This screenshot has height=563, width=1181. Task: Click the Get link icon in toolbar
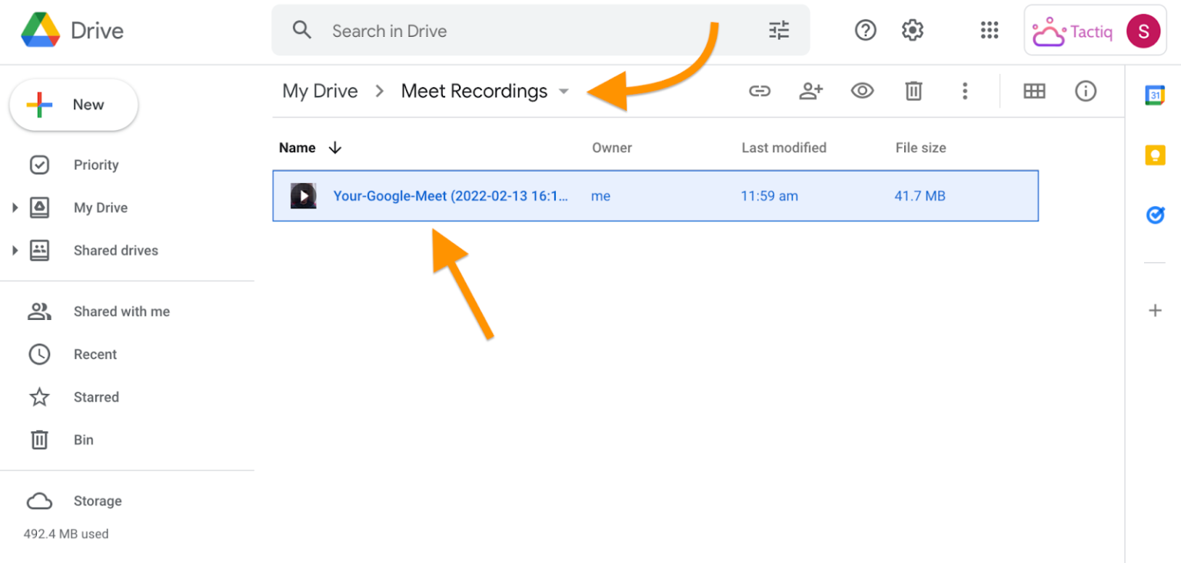pyautogui.click(x=759, y=92)
